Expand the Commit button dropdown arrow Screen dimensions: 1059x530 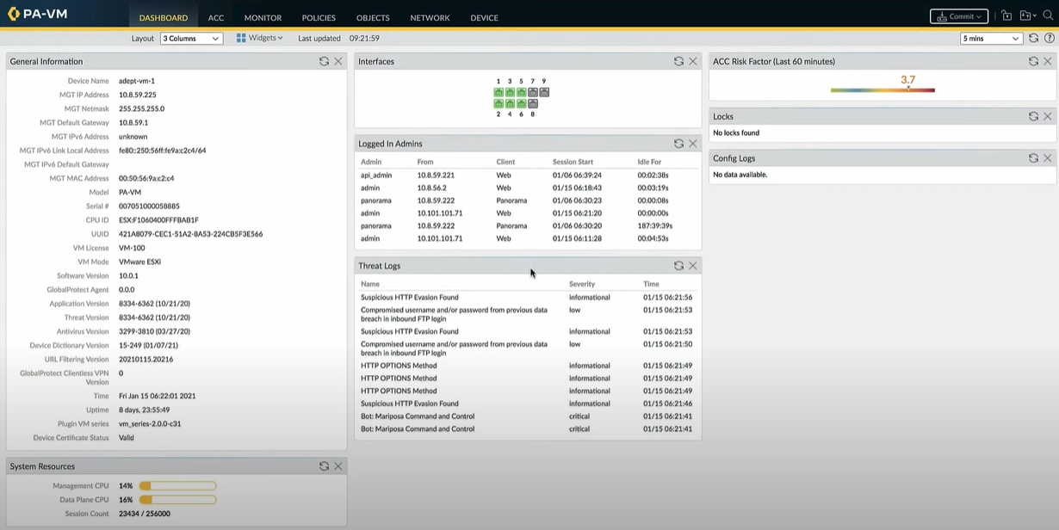[981, 15]
